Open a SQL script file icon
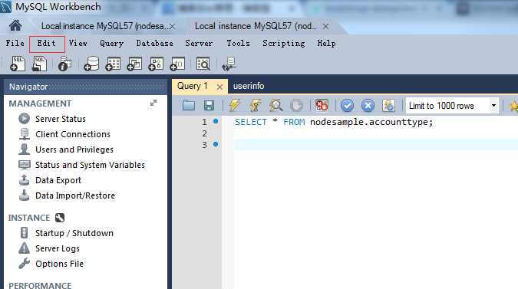 click(x=39, y=64)
